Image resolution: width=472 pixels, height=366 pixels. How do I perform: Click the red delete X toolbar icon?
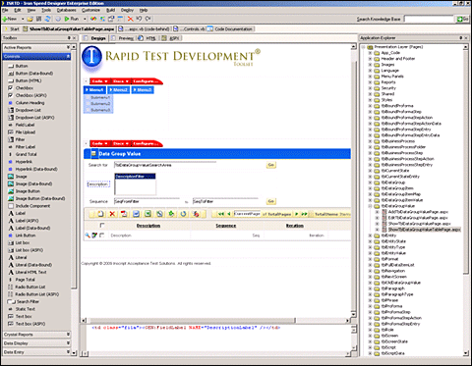coord(130,19)
